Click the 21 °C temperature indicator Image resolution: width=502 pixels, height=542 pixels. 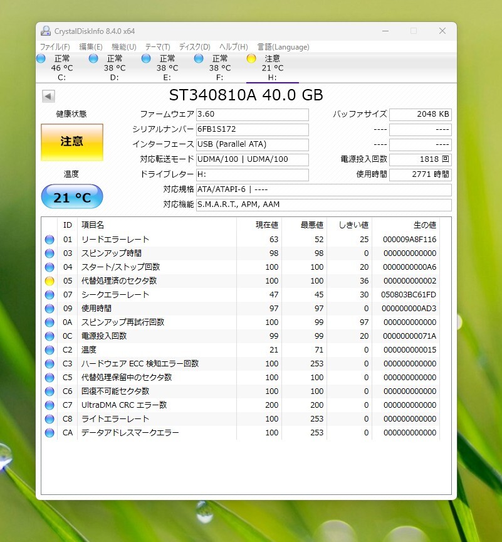(x=72, y=197)
